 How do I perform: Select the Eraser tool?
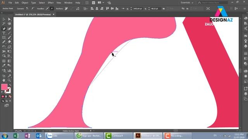[x=9, y=42]
